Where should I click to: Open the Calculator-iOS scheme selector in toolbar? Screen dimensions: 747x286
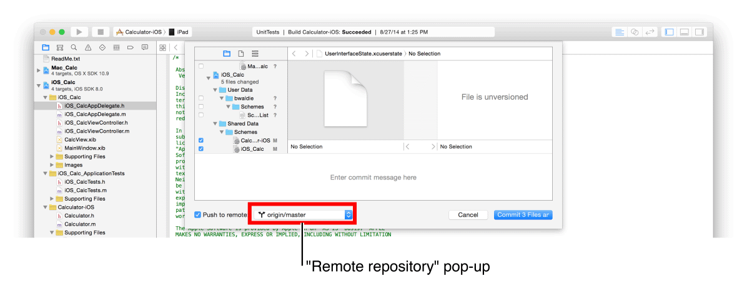139,32
